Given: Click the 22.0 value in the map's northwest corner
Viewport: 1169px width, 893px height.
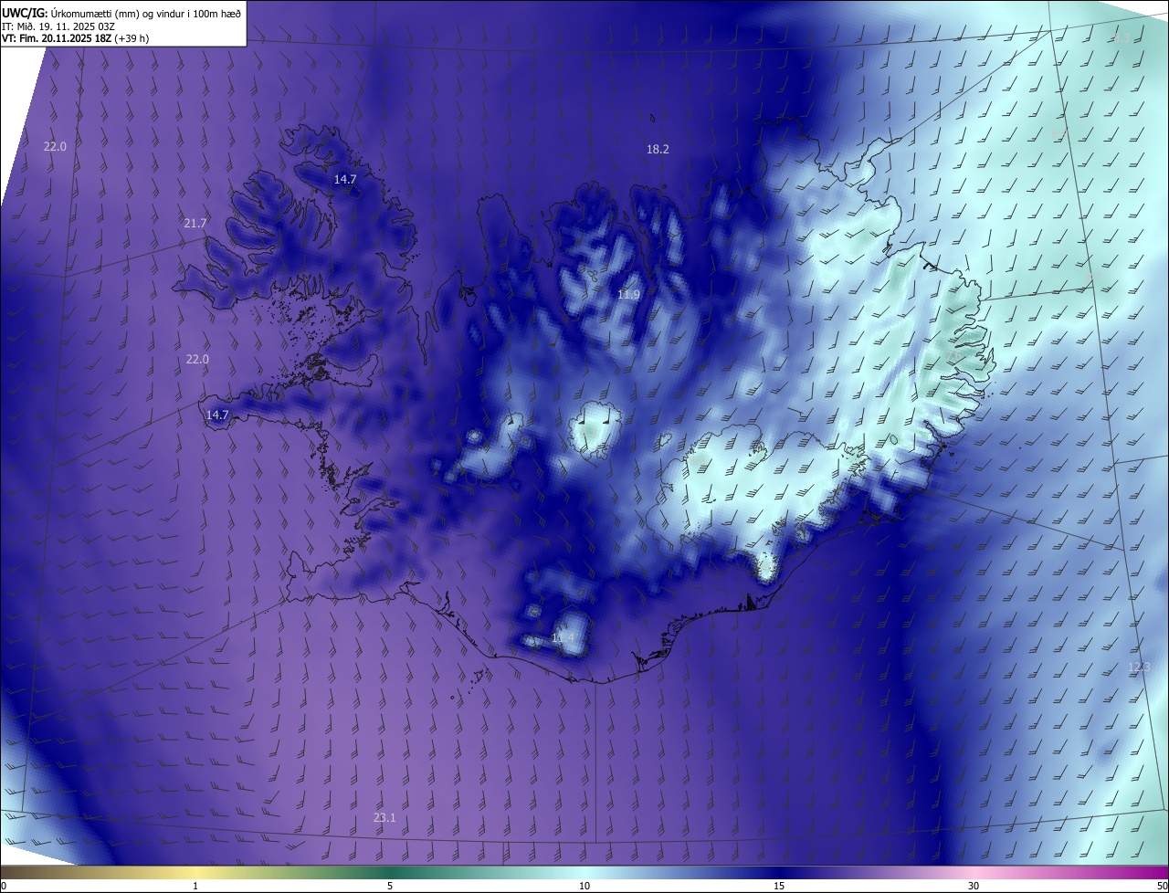Looking at the screenshot, I should (55, 146).
